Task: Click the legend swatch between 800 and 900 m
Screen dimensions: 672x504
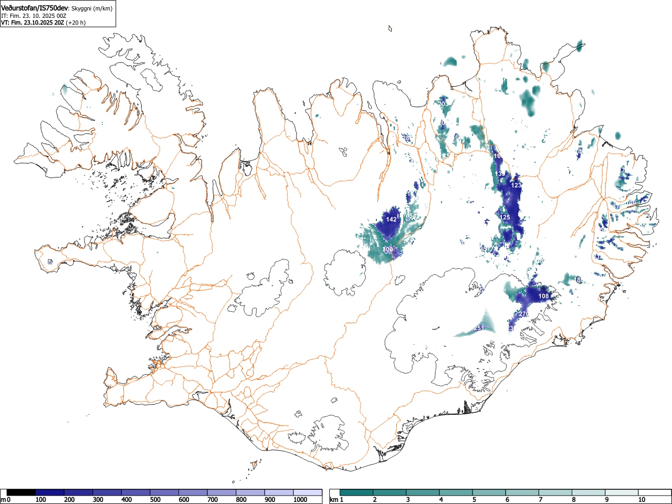Action: click(x=250, y=492)
